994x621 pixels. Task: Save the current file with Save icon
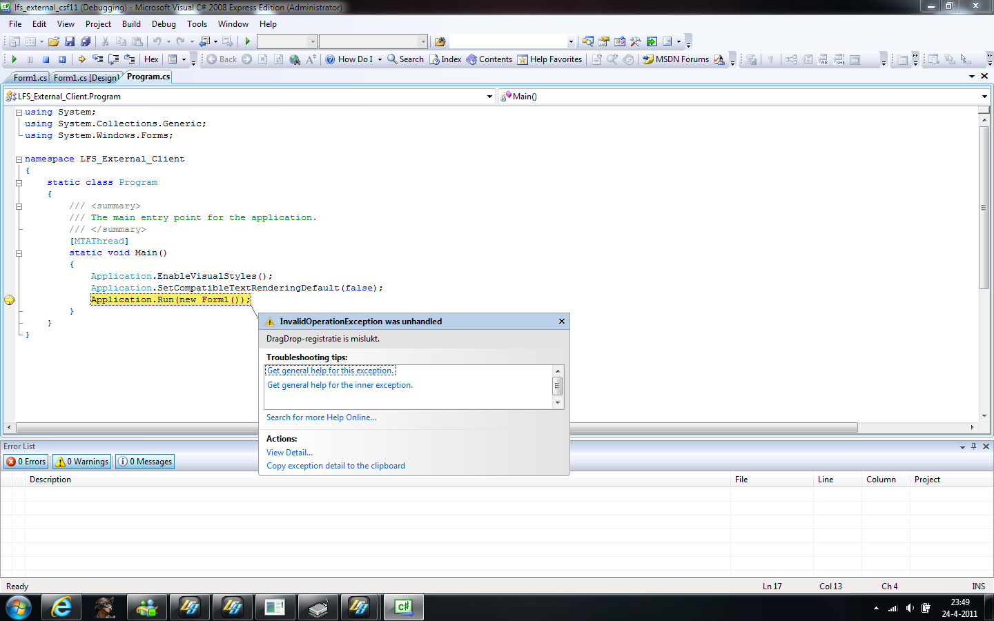[70, 41]
